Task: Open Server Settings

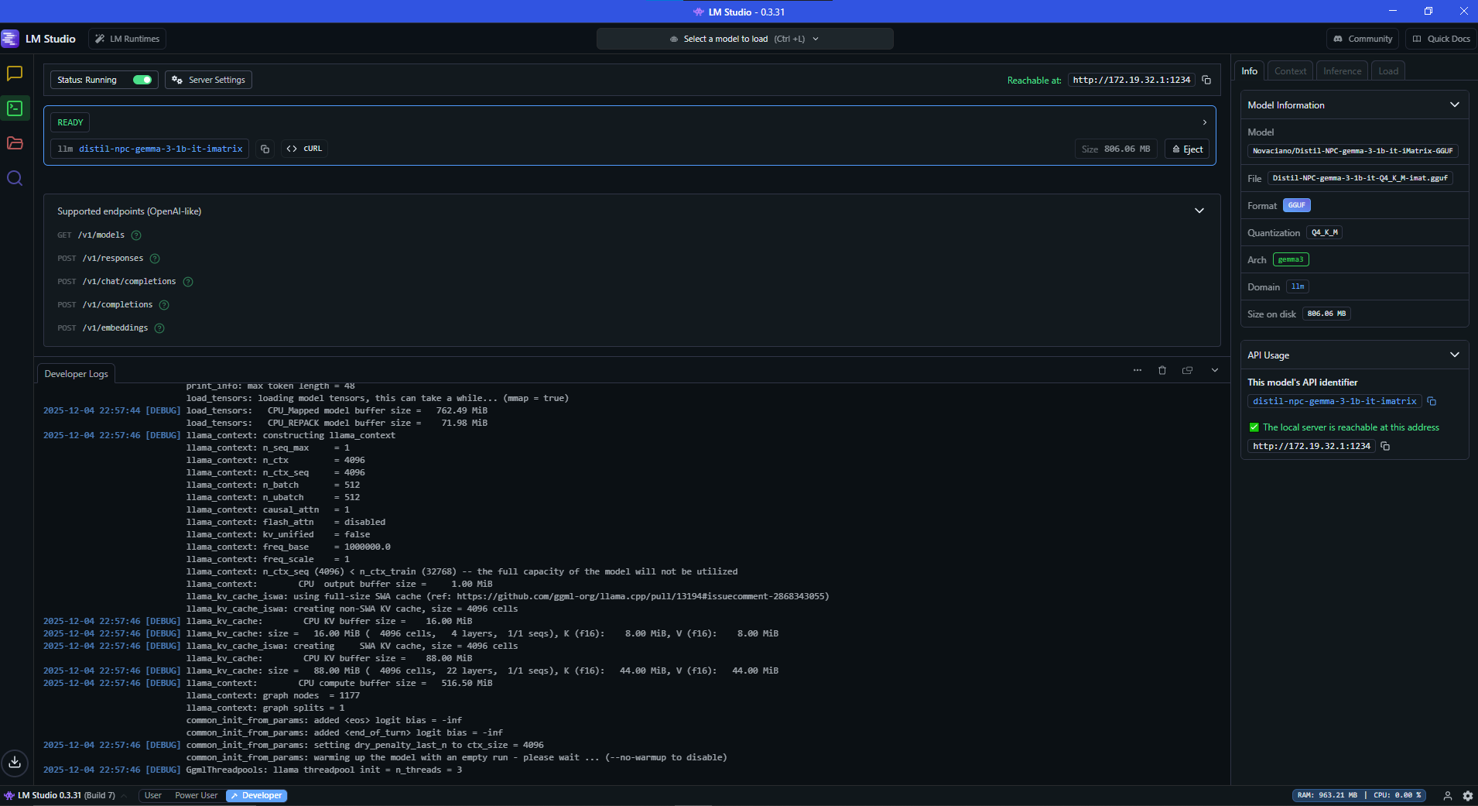Action: [208, 80]
